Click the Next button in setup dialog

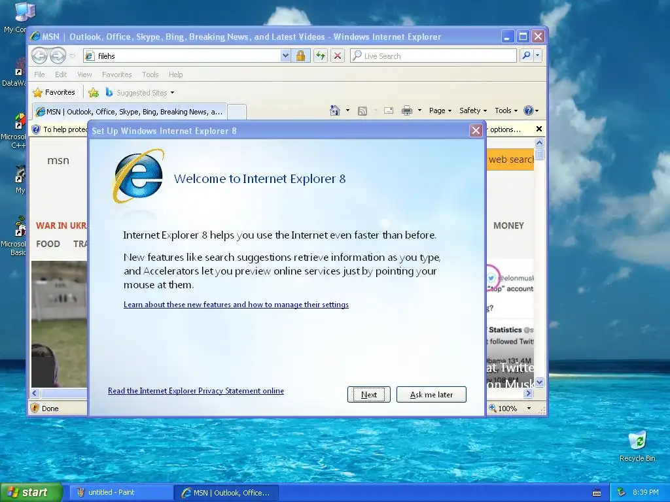tap(369, 394)
